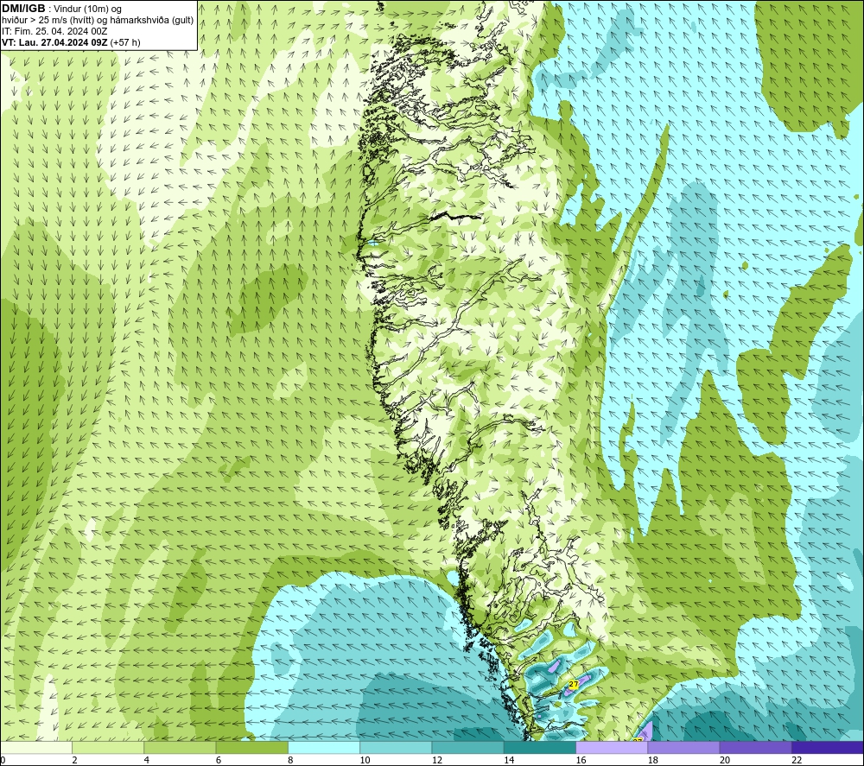This screenshot has height=766, width=864.
Task: Click the '20' colorbar tick label
Action: 725,760
